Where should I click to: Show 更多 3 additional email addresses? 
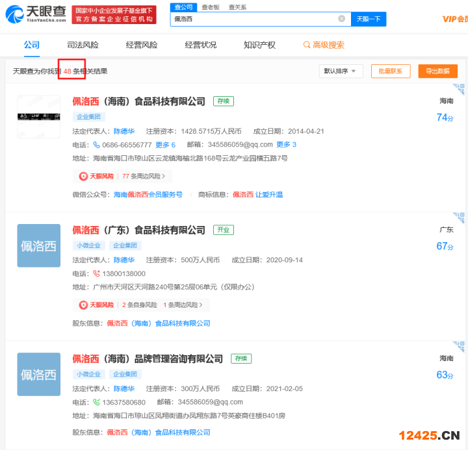[x=286, y=145]
